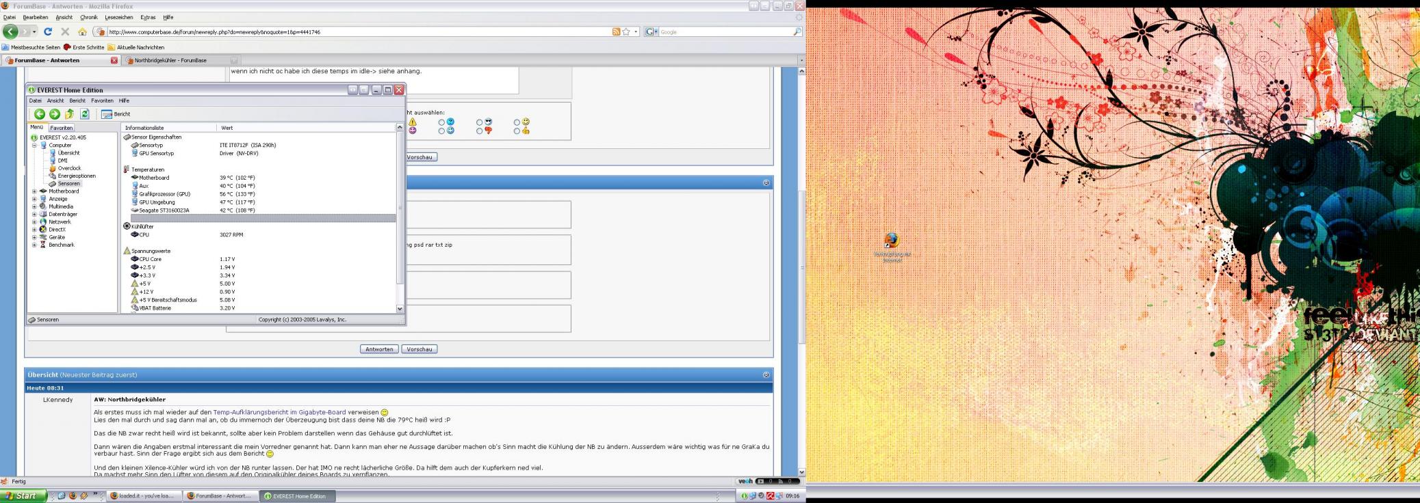Expand the Benchmark tree node
The image size is (1420, 503).
click(x=34, y=245)
